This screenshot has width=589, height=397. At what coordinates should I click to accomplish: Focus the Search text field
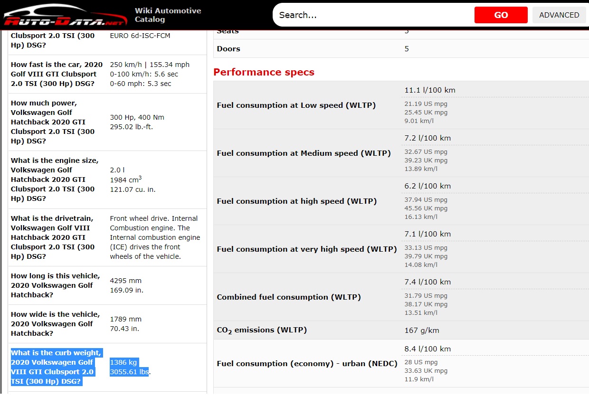pyautogui.click(x=373, y=15)
